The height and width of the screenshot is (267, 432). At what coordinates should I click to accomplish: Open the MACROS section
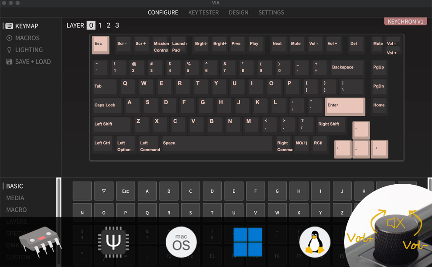point(23,38)
